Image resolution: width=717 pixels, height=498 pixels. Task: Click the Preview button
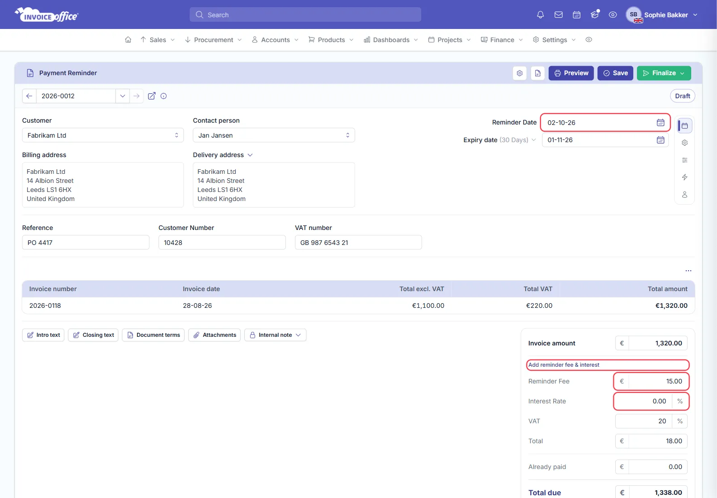coord(571,73)
